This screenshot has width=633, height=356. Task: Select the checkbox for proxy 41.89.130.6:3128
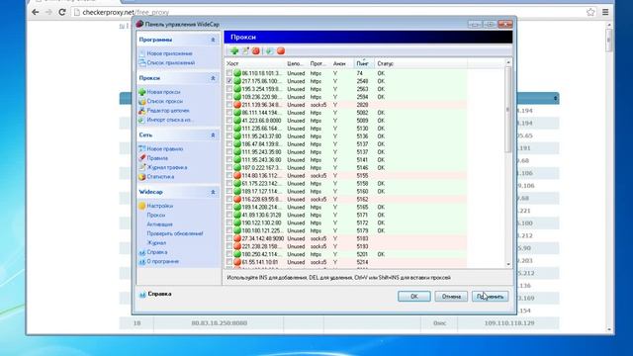coord(229,216)
